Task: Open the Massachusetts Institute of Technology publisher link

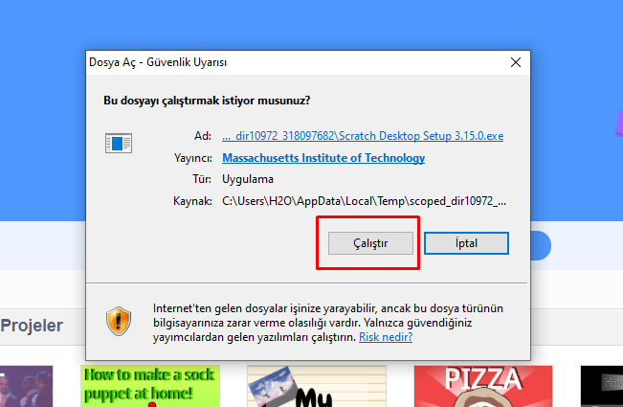Action: point(323,158)
